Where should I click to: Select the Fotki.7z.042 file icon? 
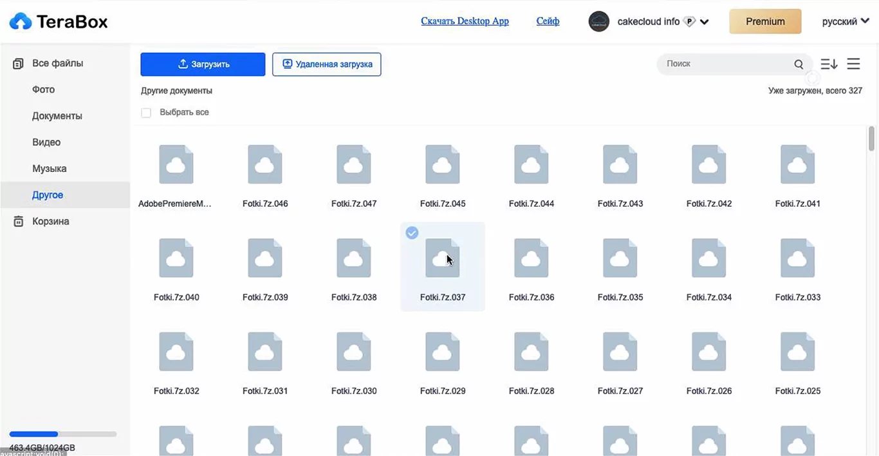point(708,164)
